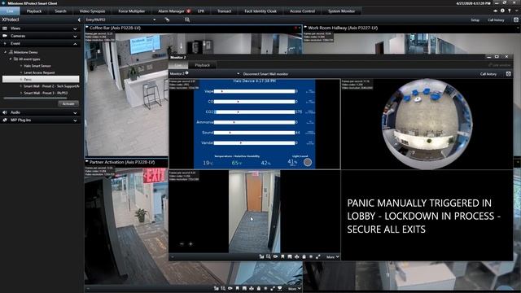Image resolution: width=521 pixels, height=293 pixels.
Task: Click Disconnect Smart Wall monitor
Action: point(265,74)
